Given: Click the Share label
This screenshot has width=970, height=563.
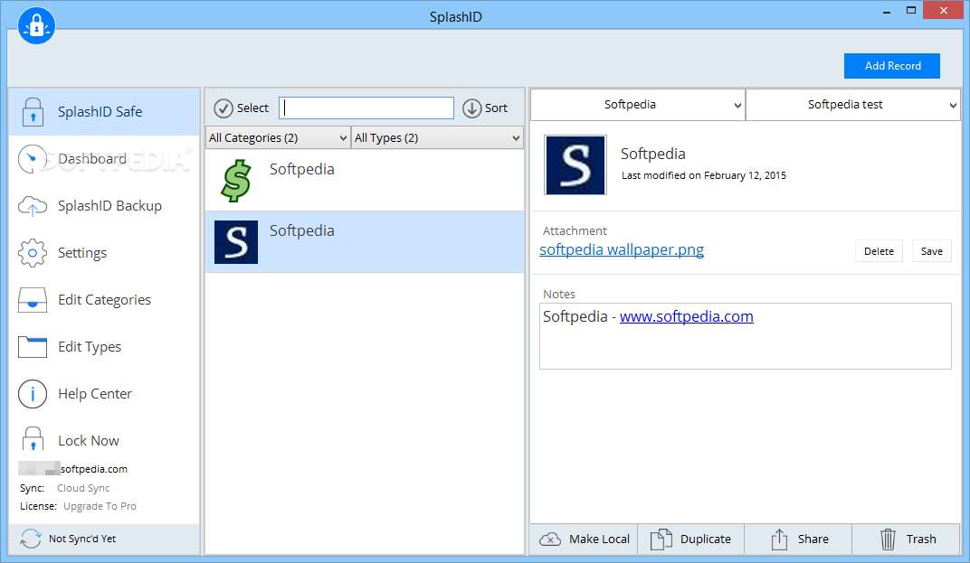Looking at the screenshot, I should pos(813,539).
